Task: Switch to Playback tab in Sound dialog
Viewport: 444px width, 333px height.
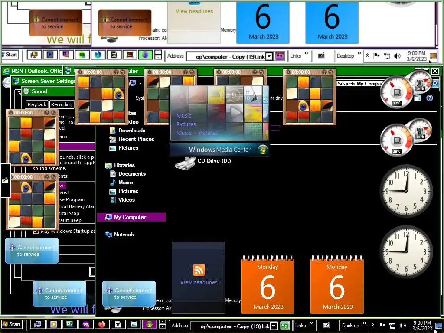Action: (x=37, y=104)
